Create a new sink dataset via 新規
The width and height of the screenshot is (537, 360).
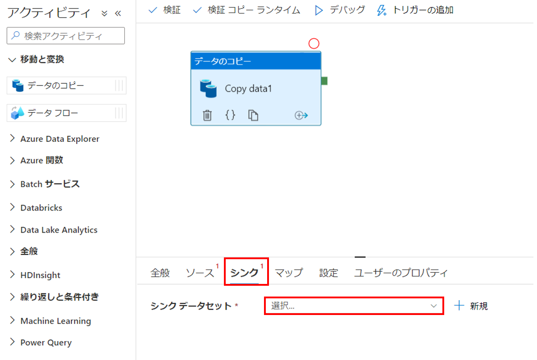471,306
